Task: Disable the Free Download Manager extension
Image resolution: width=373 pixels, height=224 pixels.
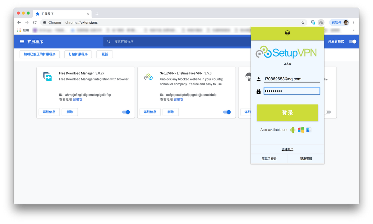Action: (x=126, y=112)
